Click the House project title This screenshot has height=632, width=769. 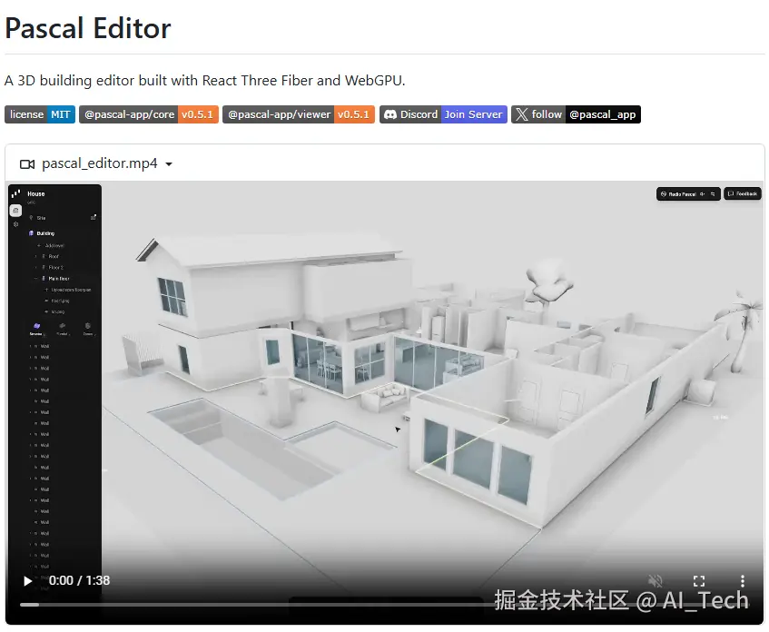pyautogui.click(x=35, y=193)
